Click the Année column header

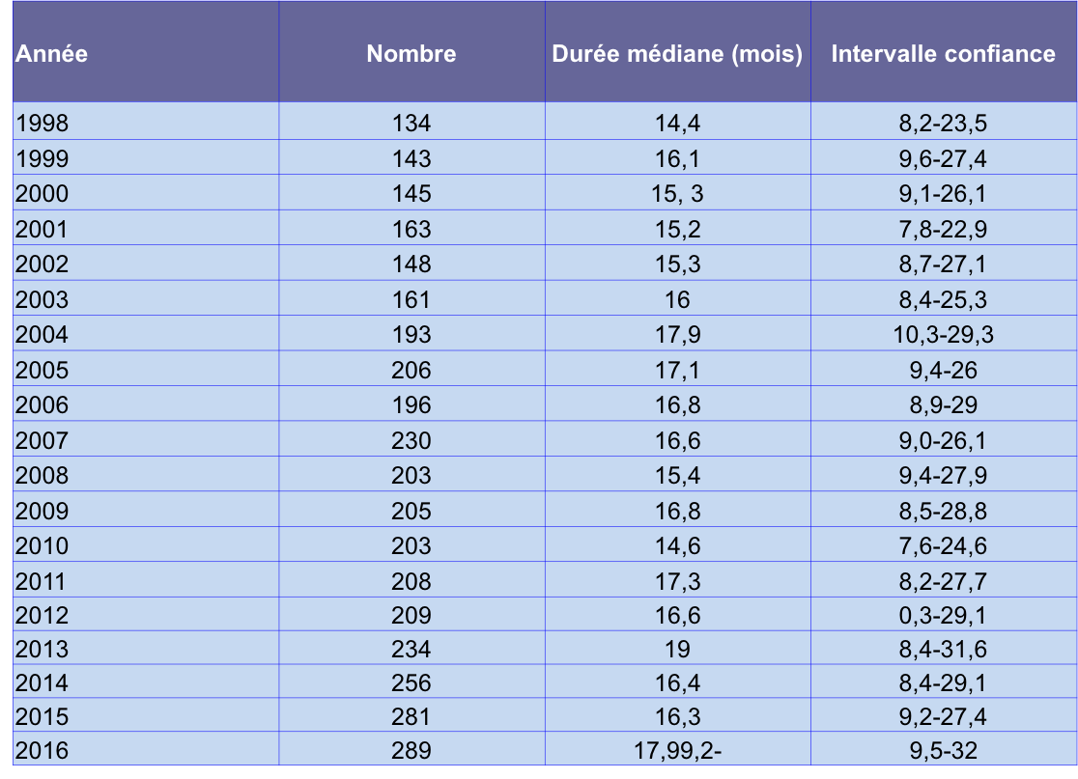51,54
